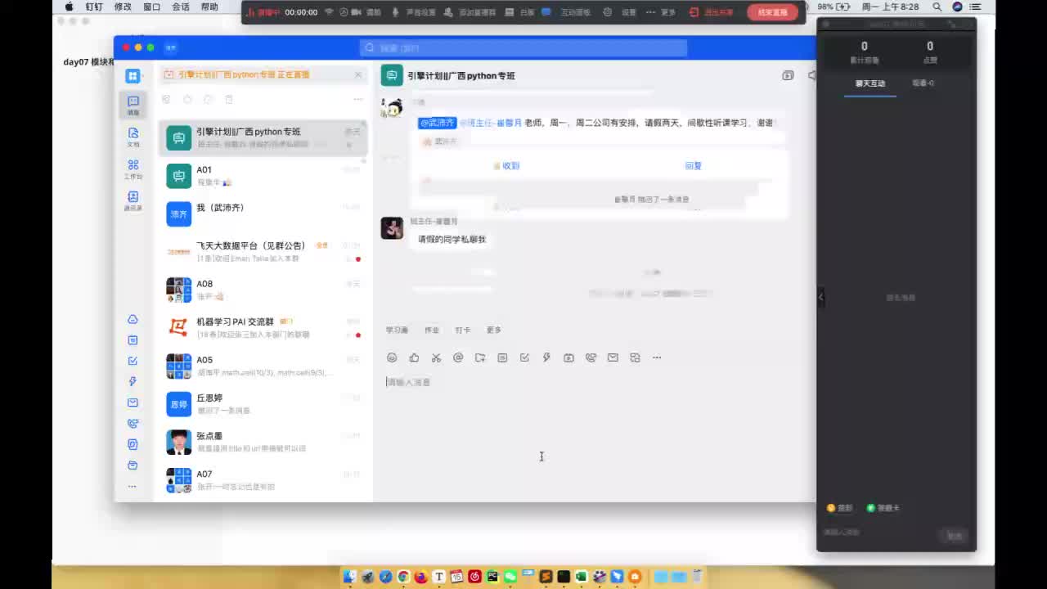
Task: Open the 张点圈 conversation
Action: (263, 442)
